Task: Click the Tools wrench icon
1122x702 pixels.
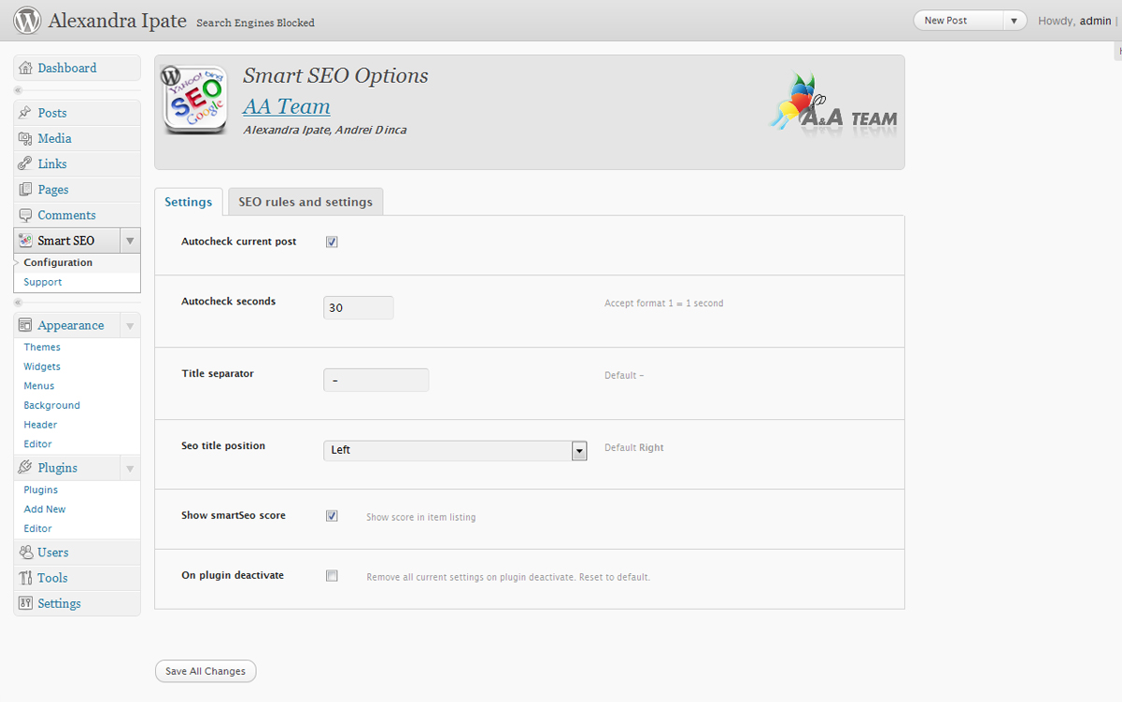Action: [x=25, y=578]
